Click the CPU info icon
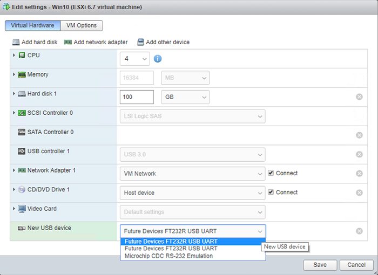378x275 pixels. coord(158,59)
